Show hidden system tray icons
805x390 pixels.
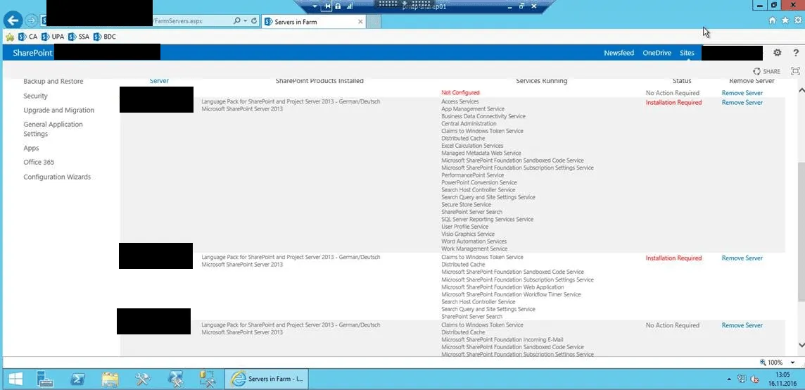[729, 379]
